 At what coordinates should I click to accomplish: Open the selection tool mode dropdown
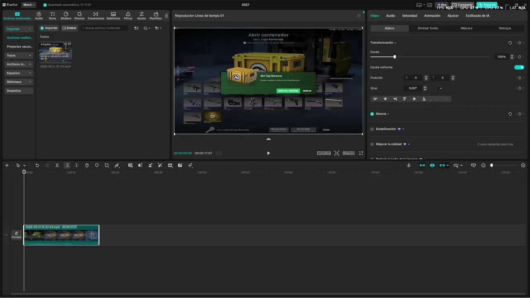click(24, 166)
